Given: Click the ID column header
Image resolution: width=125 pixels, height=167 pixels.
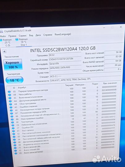Looking at the screenshot, I should tap(14, 88).
